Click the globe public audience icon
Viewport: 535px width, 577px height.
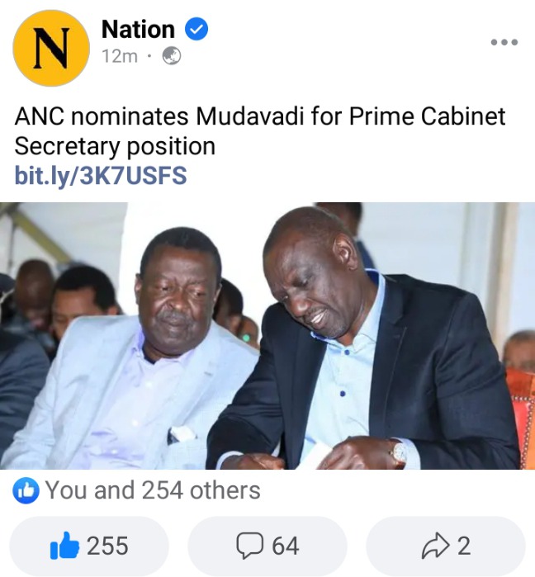(172, 56)
